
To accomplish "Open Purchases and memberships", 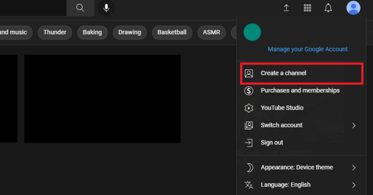I will click(300, 91).
